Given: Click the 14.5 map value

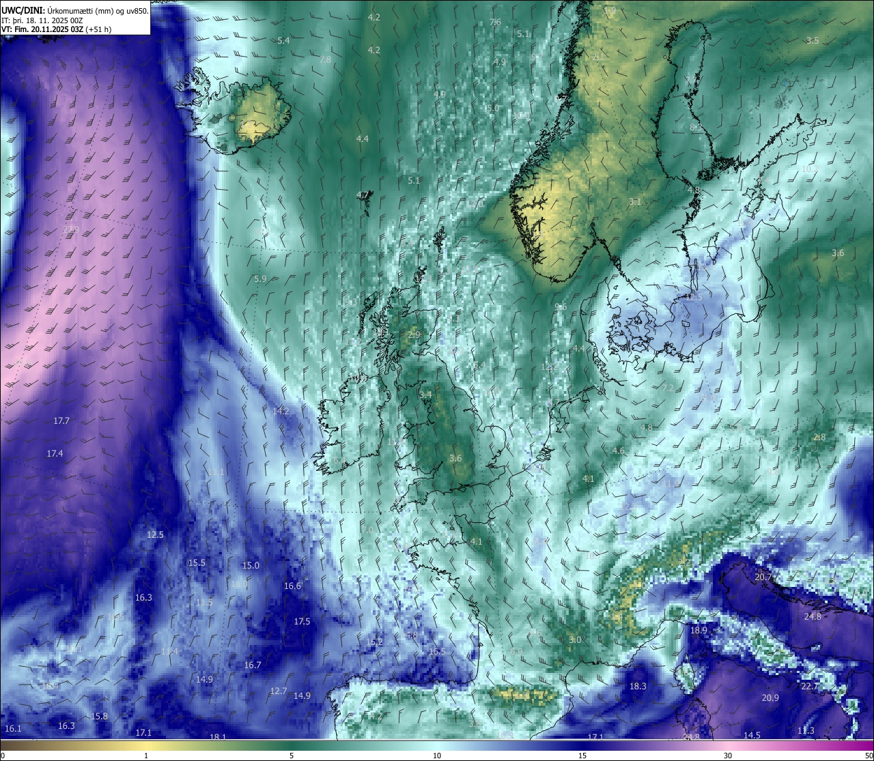Looking at the screenshot, I should (x=752, y=736).
